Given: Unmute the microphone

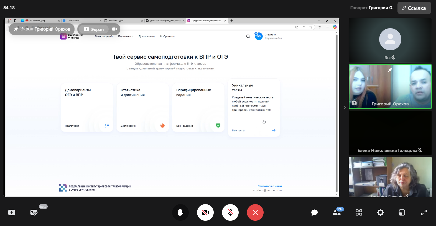Looking at the screenshot, I should [230, 212].
